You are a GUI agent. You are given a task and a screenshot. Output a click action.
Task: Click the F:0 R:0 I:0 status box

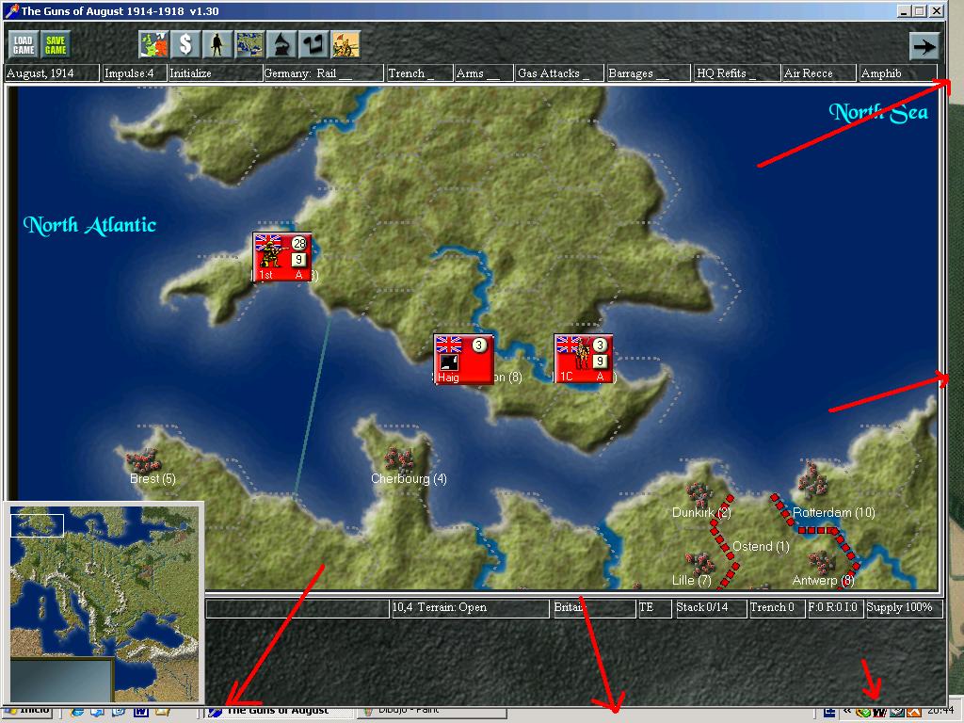tap(835, 608)
